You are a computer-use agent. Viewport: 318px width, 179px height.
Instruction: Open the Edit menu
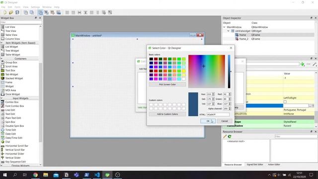click(10, 7)
